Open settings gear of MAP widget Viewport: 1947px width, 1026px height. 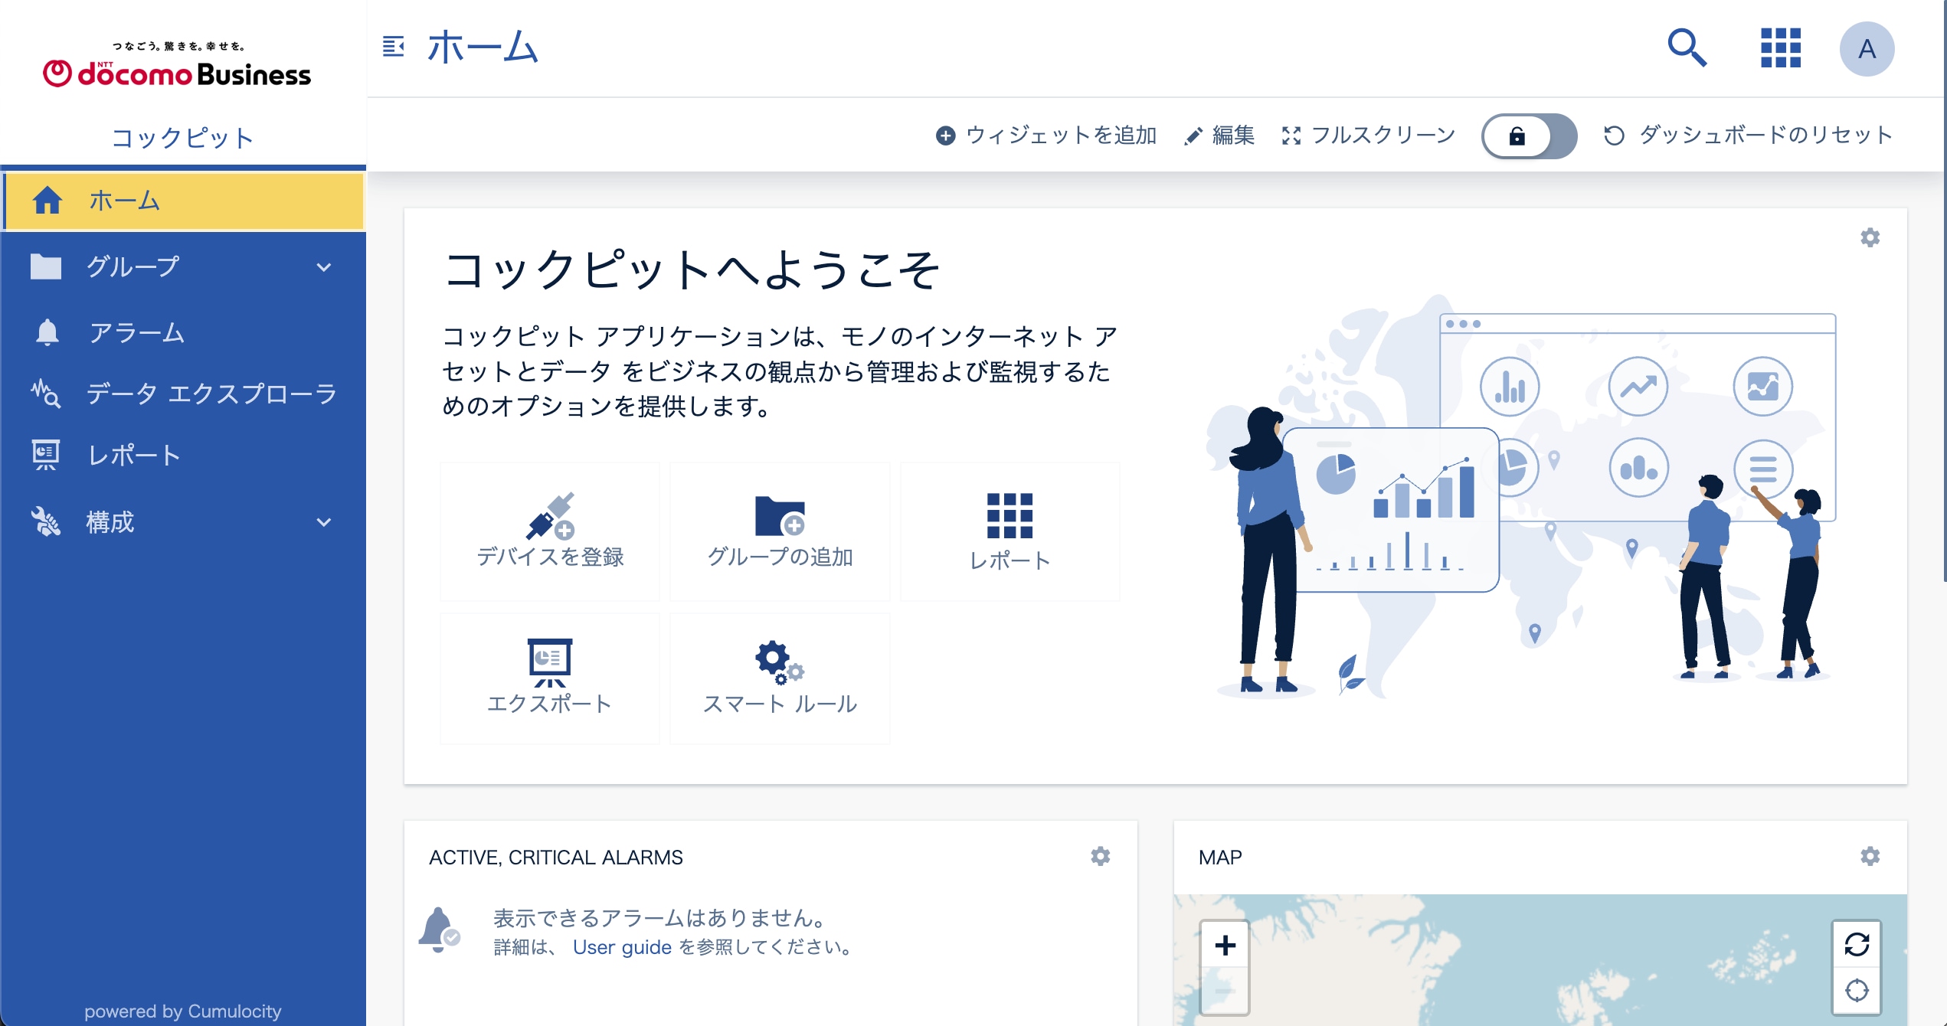pyautogui.click(x=1870, y=856)
